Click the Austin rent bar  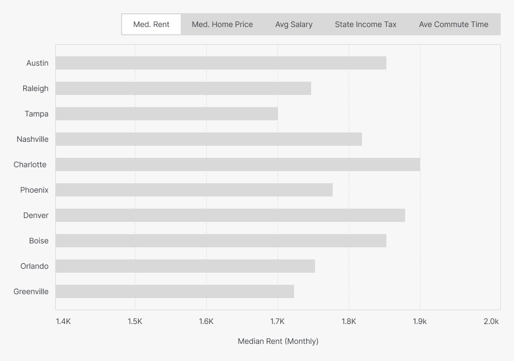point(221,63)
